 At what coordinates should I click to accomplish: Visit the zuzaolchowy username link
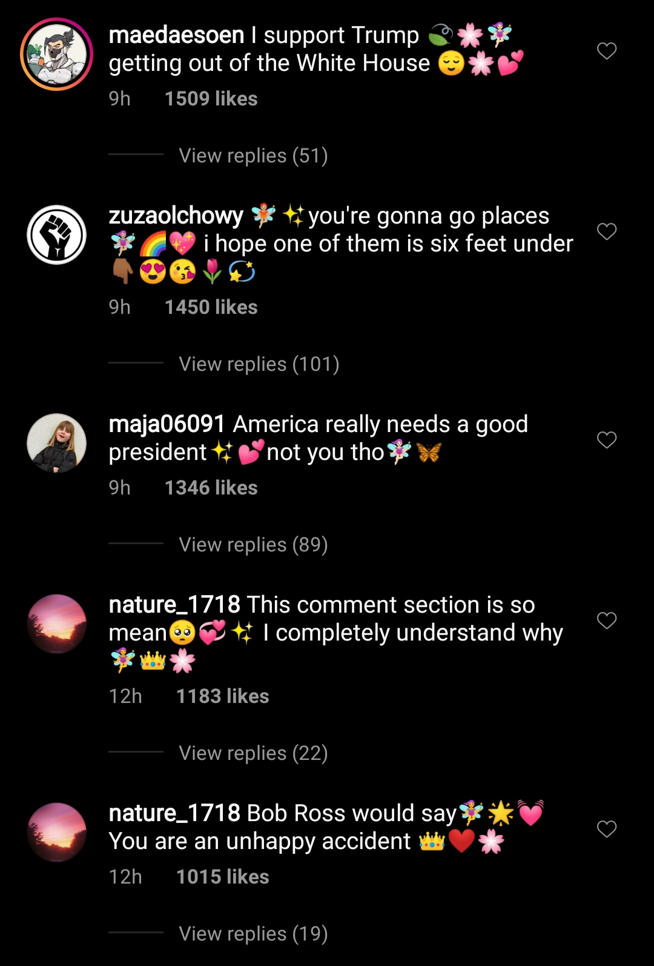(x=176, y=216)
